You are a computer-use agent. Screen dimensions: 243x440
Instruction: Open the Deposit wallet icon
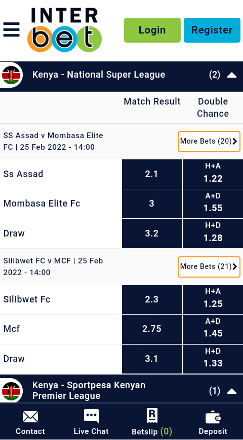click(x=213, y=417)
